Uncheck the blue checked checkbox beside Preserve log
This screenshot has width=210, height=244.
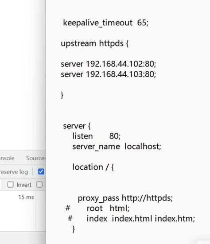(41, 172)
